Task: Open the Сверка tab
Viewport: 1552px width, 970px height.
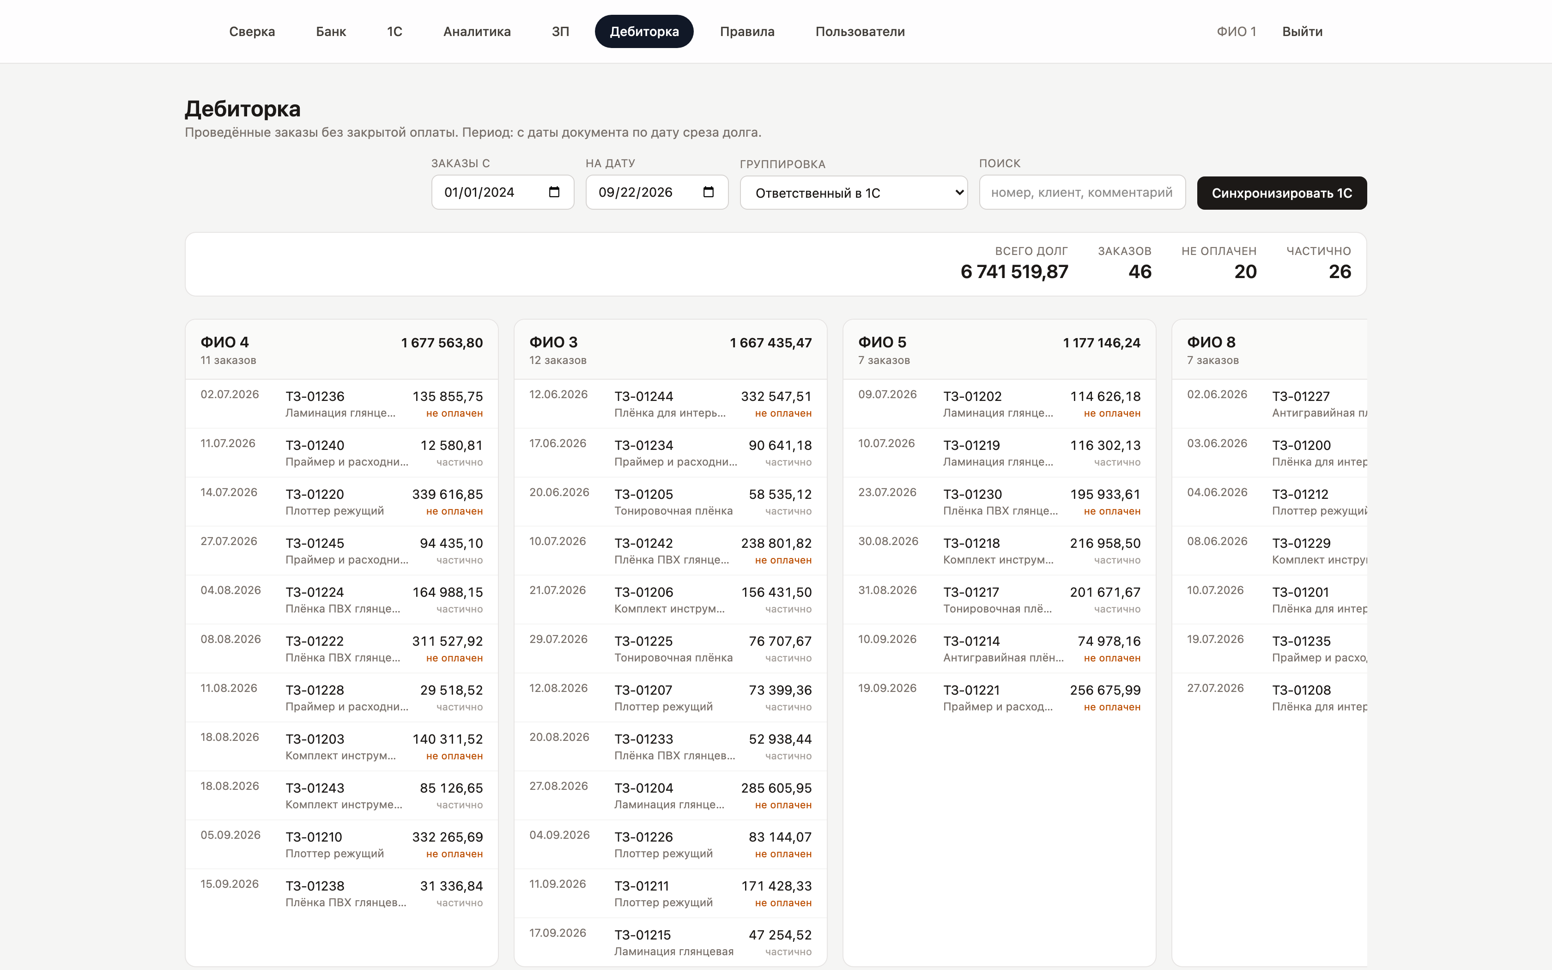Action: pos(252,31)
